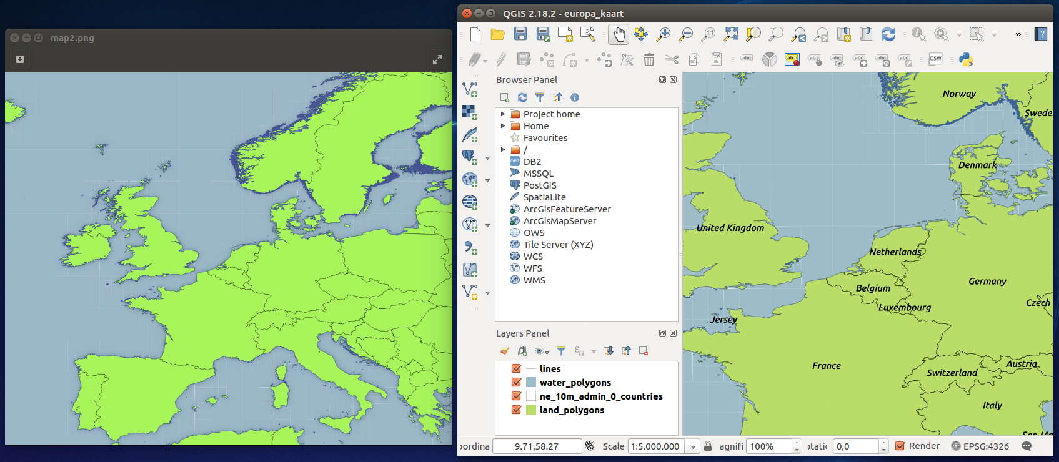The height and width of the screenshot is (462, 1059).
Task: Refresh the map canvas
Action: pos(888,34)
